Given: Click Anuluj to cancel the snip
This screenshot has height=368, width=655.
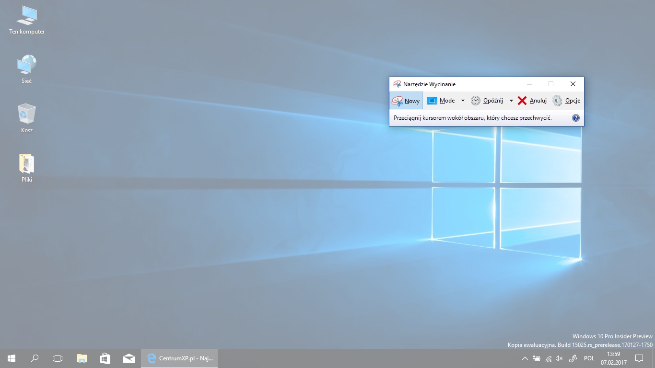Looking at the screenshot, I should point(532,101).
